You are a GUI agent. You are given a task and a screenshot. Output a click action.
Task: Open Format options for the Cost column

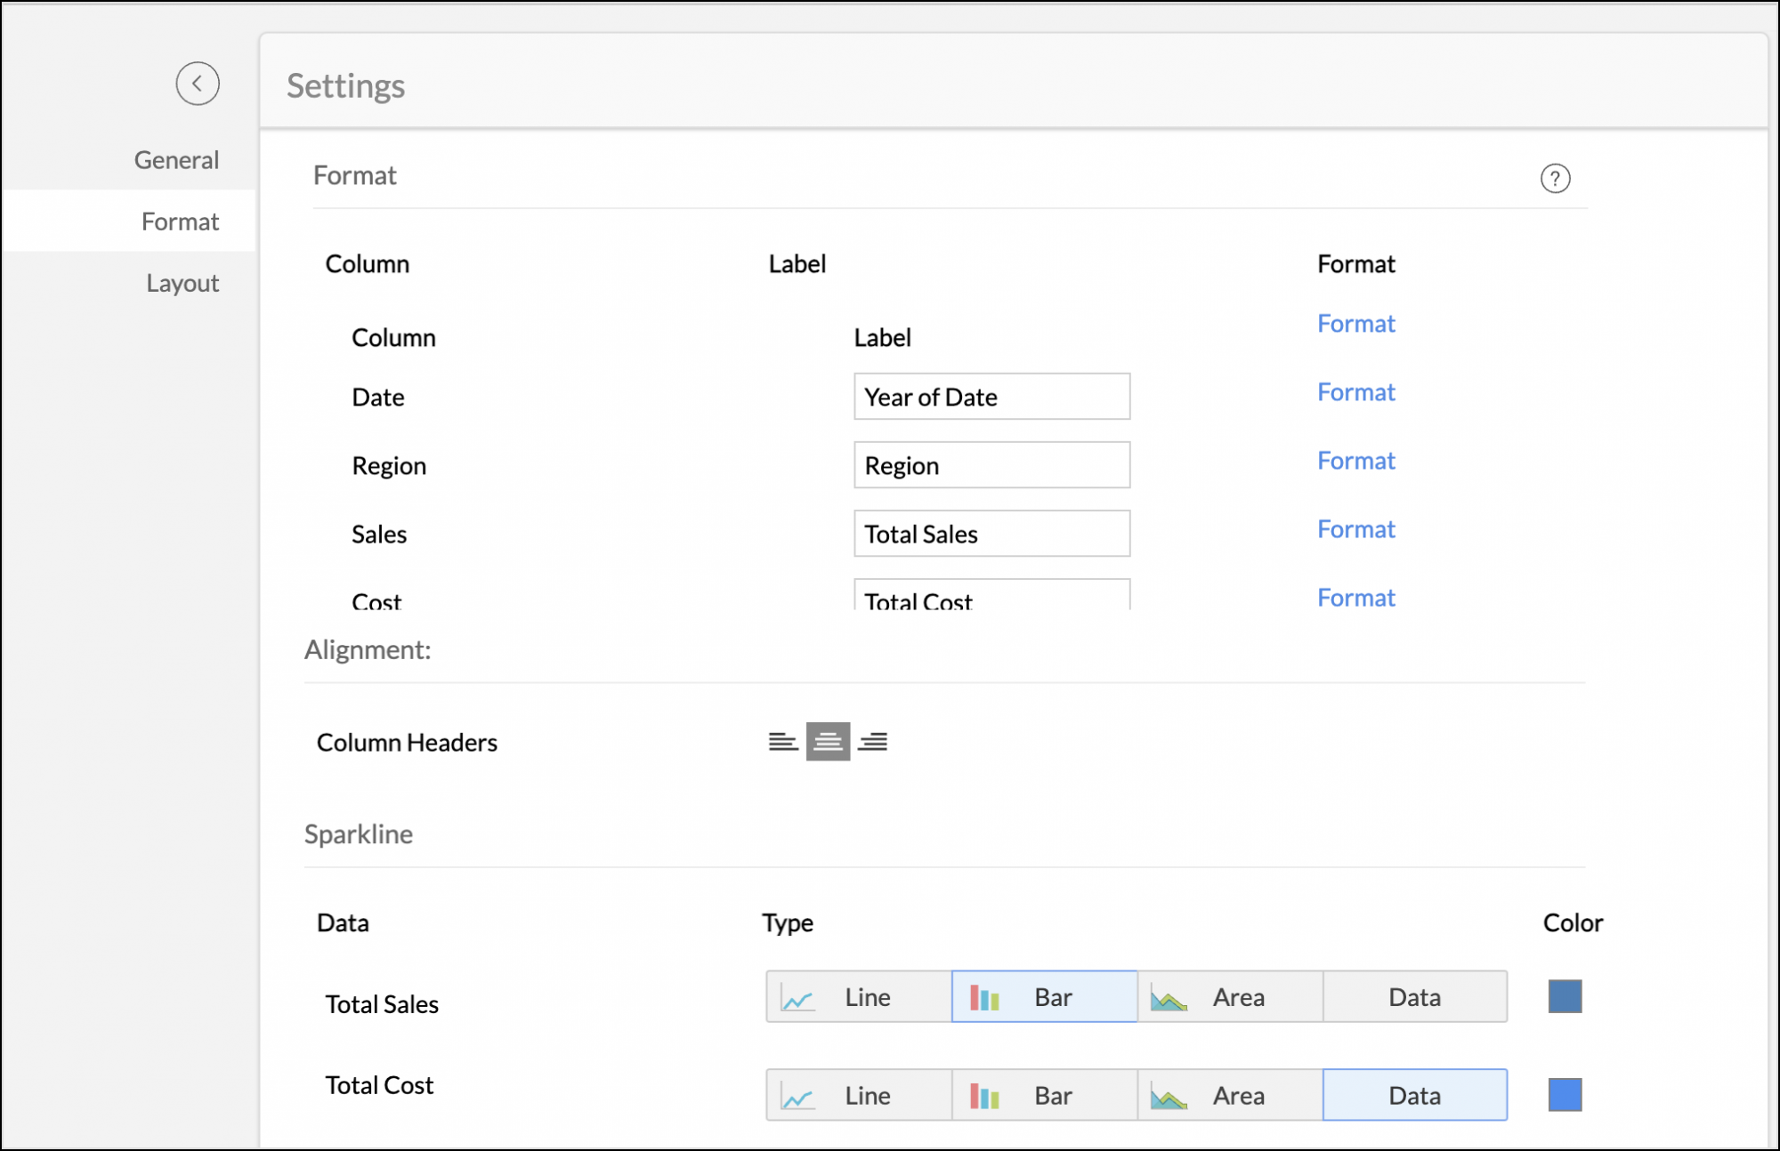(x=1355, y=597)
